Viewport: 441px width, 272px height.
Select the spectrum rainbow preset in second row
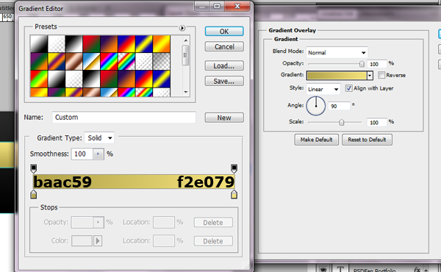(x=109, y=61)
